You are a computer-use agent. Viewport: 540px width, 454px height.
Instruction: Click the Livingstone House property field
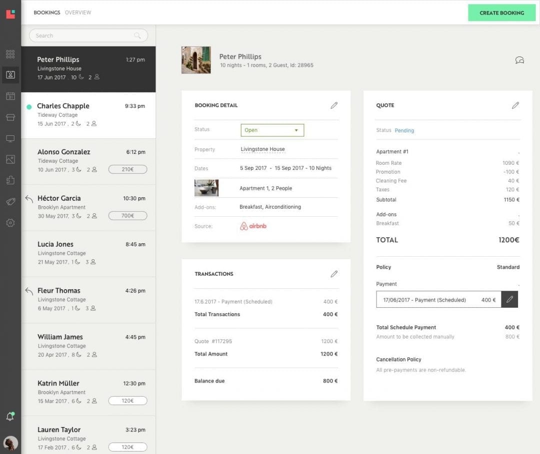point(262,149)
